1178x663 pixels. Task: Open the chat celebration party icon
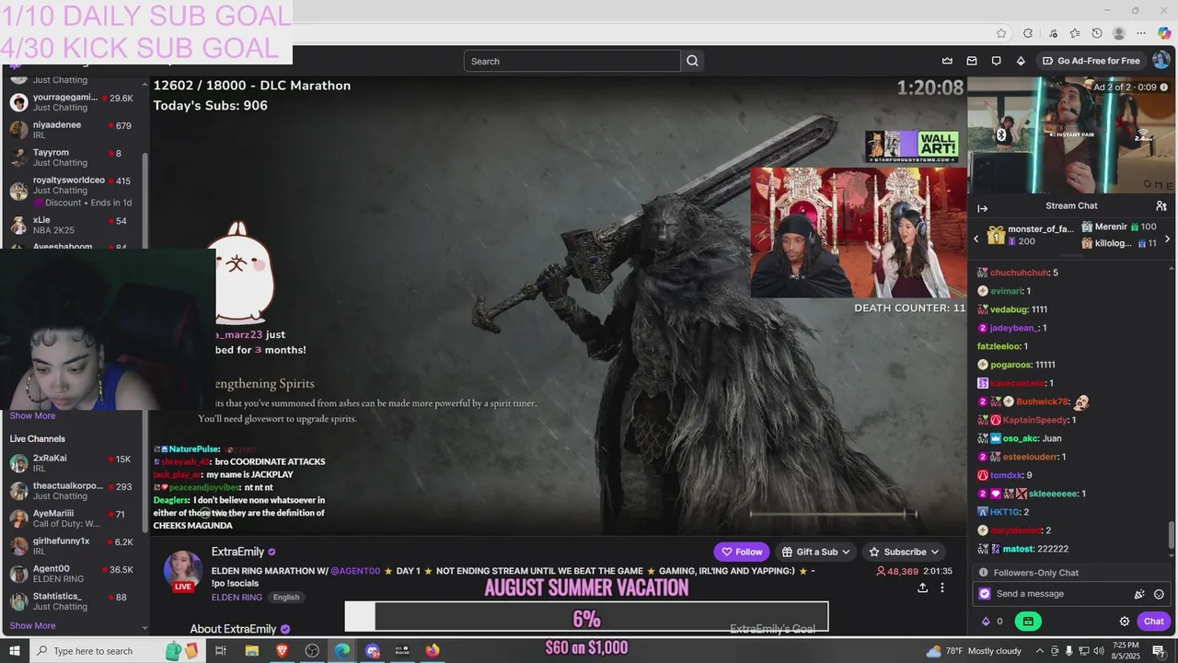[1139, 594]
